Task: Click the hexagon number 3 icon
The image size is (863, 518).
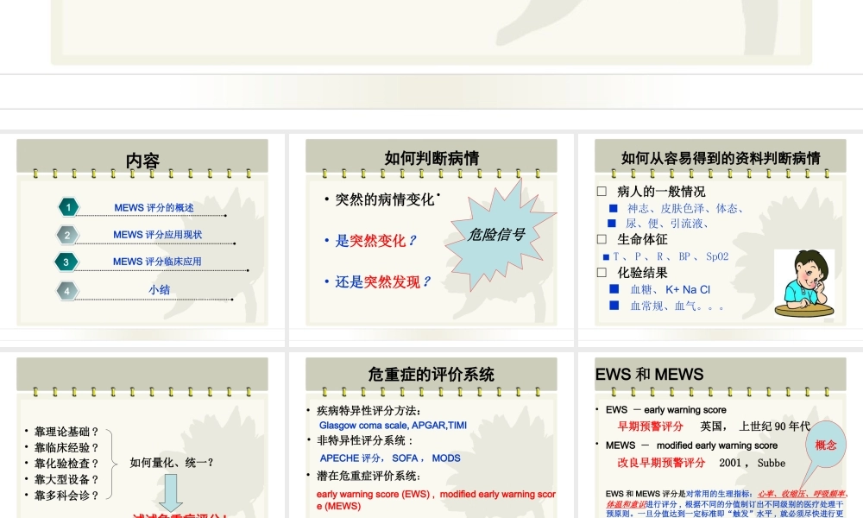Action: [66, 262]
